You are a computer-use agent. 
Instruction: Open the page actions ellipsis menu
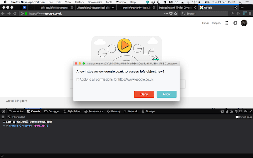pyautogui.click(x=166, y=13)
